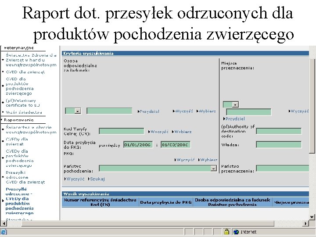Open CVED dla zwierząt sidebar item

point(25,72)
